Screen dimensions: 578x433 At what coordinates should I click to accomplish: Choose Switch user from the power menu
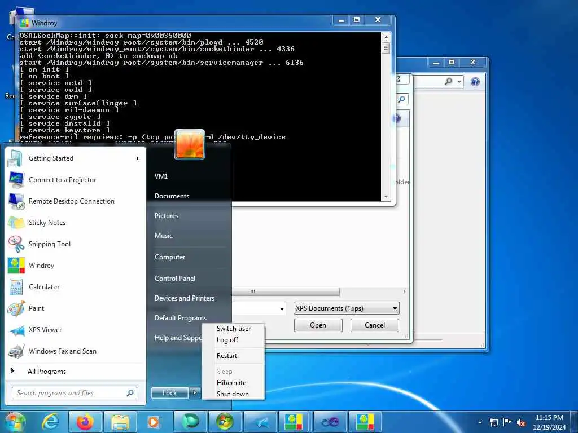(234, 329)
